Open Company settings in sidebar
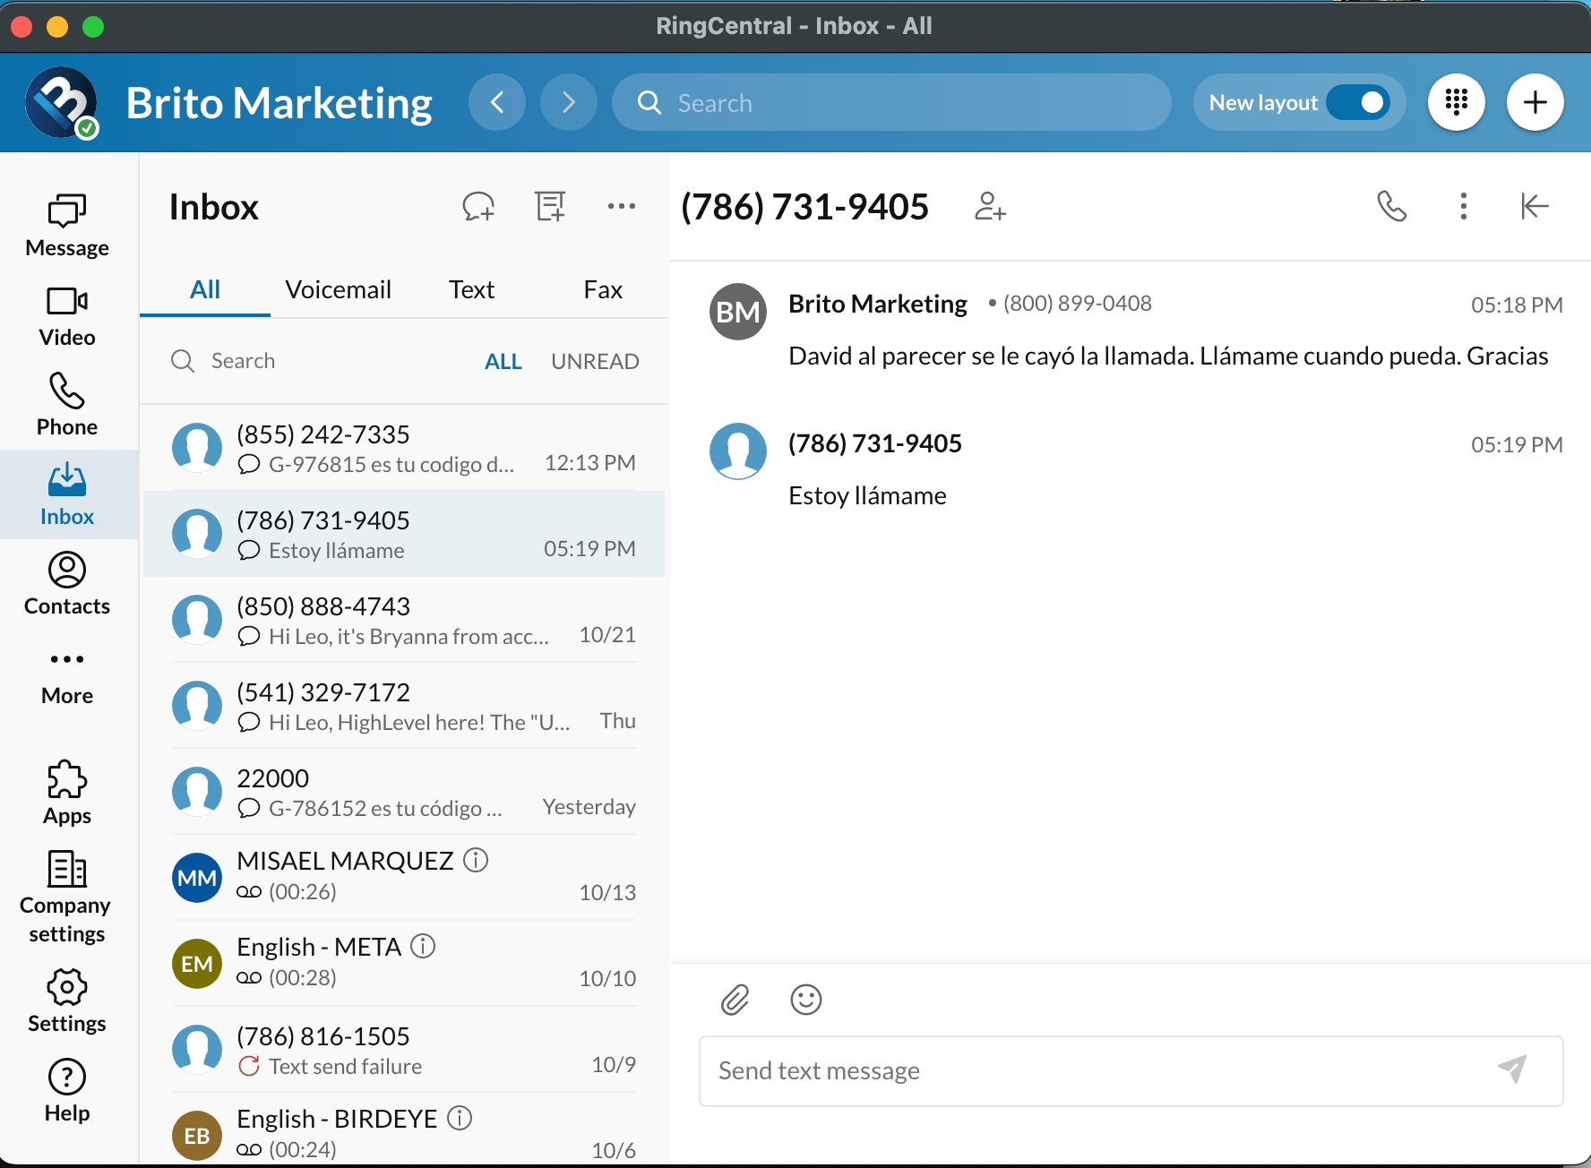The width and height of the screenshot is (1591, 1168). click(x=67, y=897)
